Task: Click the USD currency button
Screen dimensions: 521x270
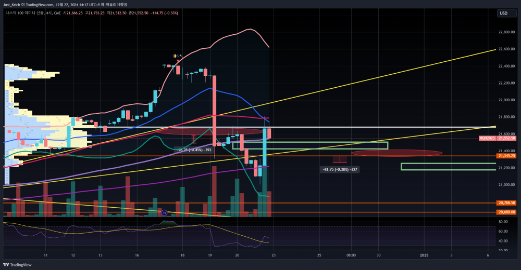Action: point(504,13)
